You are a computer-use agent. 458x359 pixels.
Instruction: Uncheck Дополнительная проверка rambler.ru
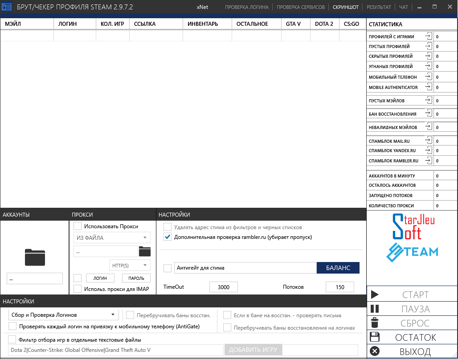(x=168, y=237)
